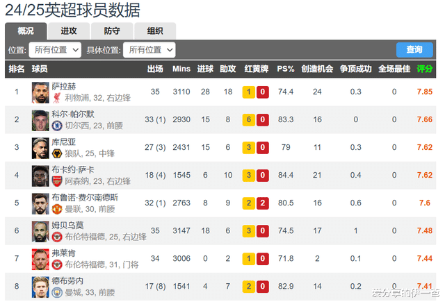
Task: Open 德布劳内 player photo
Action: (40, 287)
